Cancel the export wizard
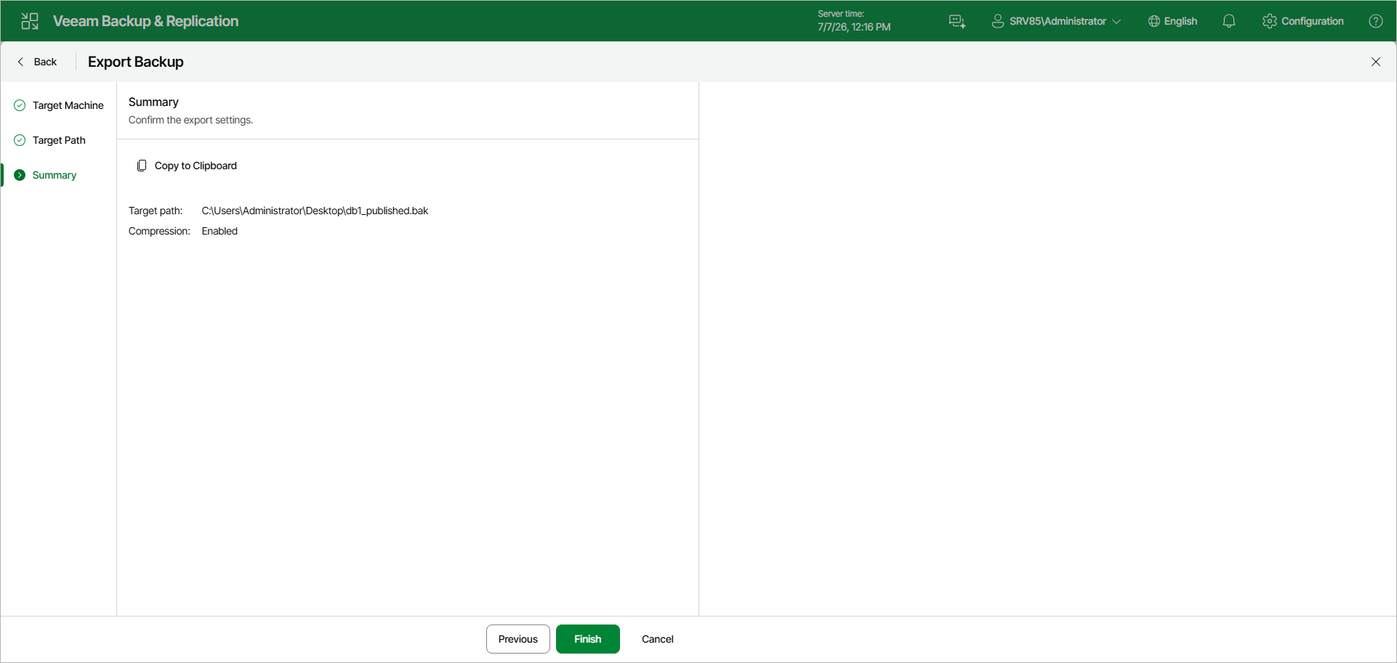 tap(658, 639)
